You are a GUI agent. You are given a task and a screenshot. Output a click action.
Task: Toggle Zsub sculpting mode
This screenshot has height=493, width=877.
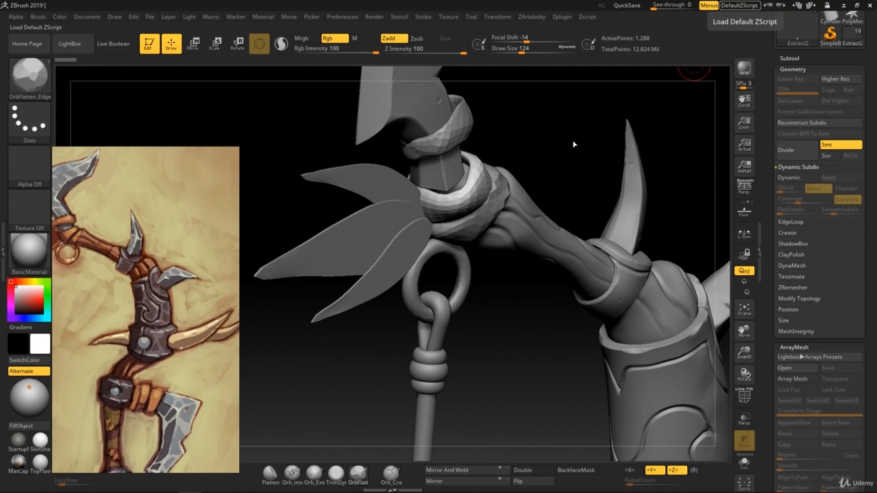point(417,38)
